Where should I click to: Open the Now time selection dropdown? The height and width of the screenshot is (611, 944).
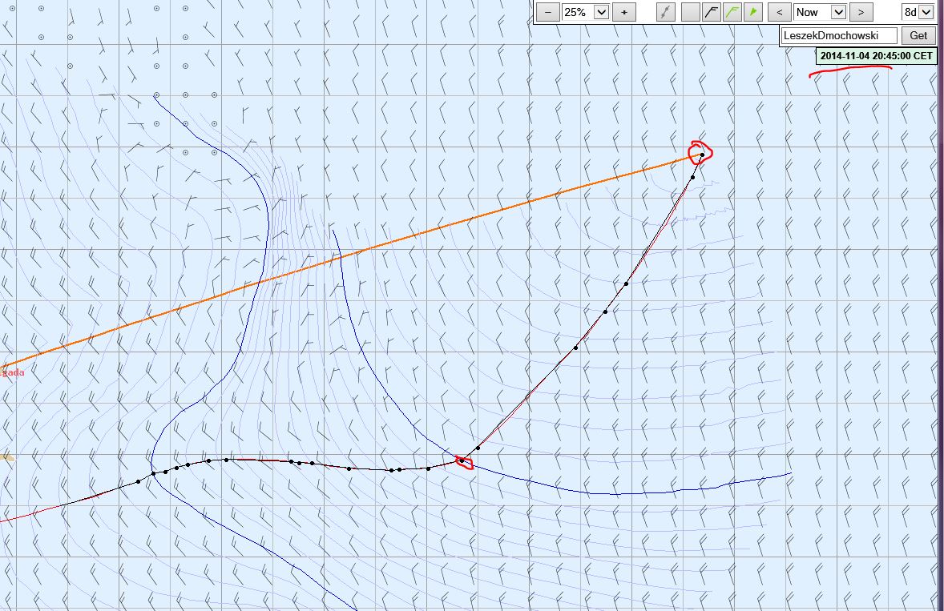pyautogui.click(x=838, y=12)
